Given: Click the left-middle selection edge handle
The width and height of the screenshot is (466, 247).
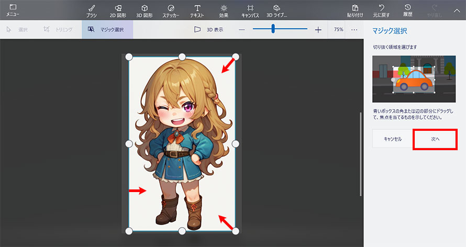Looking at the screenshot, I should tap(129, 144).
